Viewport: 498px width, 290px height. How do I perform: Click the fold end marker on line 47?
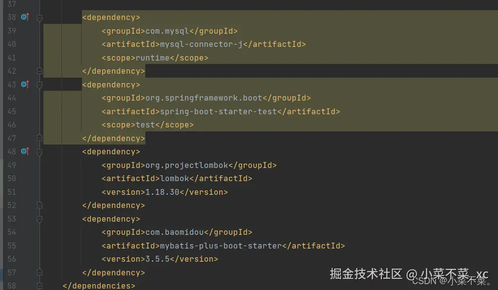point(40,138)
